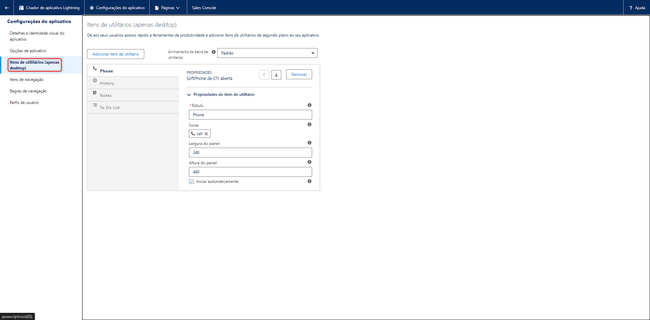The image size is (650, 320).
Task: Remove the call icon with X
Action: (x=206, y=134)
